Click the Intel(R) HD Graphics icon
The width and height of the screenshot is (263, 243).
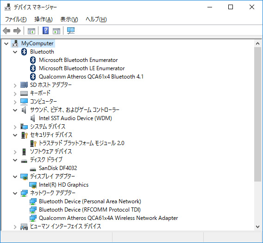tap(33, 185)
